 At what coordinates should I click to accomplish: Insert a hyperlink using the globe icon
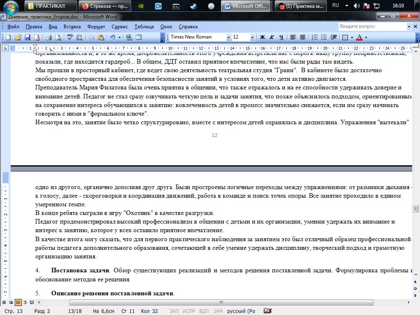pos(129,37)
